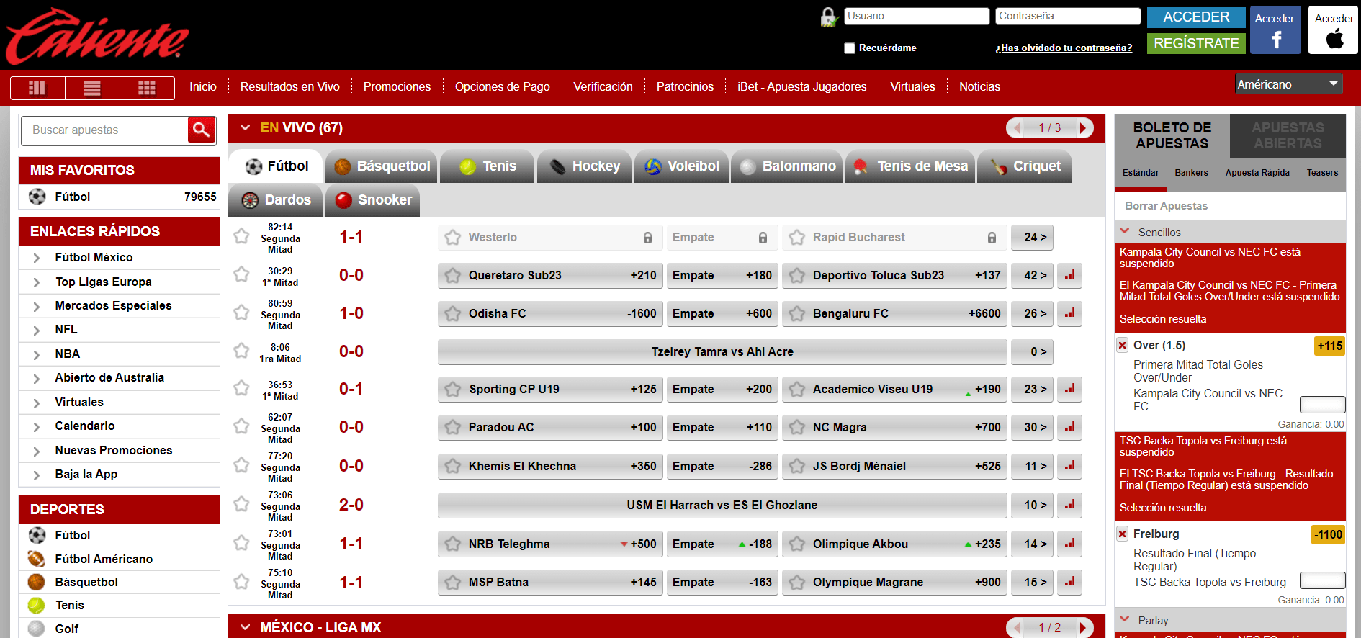Remove Over (1.5) selection from bet slip

point(1122,345)
